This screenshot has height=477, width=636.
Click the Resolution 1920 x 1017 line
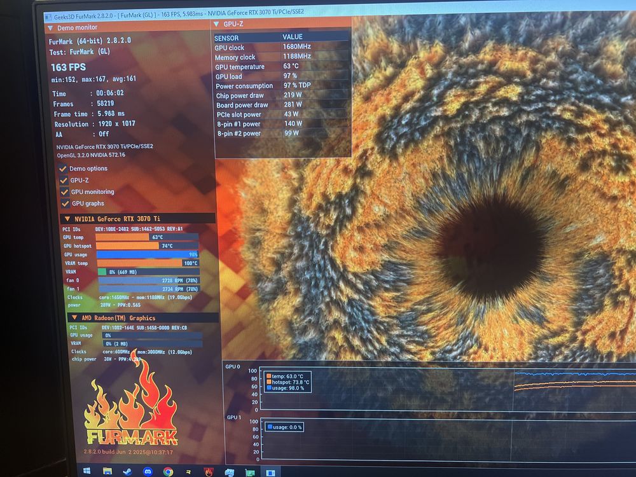(95, 124)
